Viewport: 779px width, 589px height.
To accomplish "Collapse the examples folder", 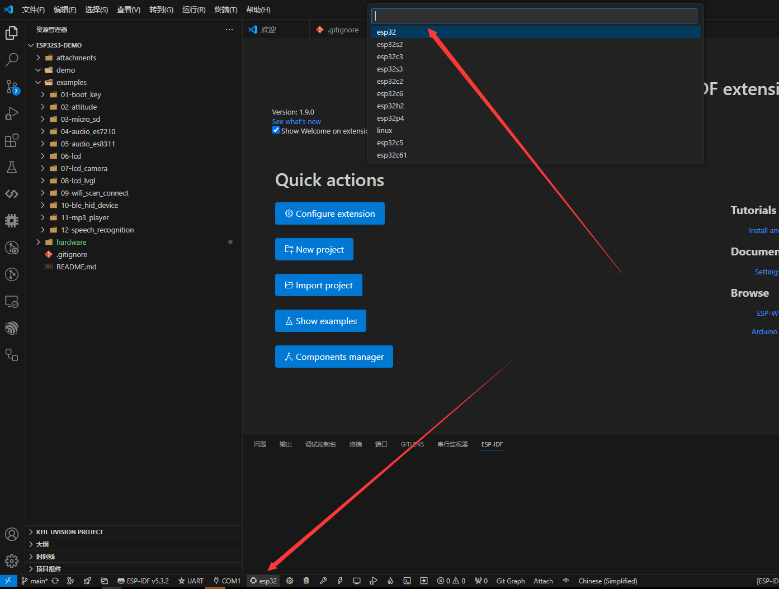I will pos(71,82).
